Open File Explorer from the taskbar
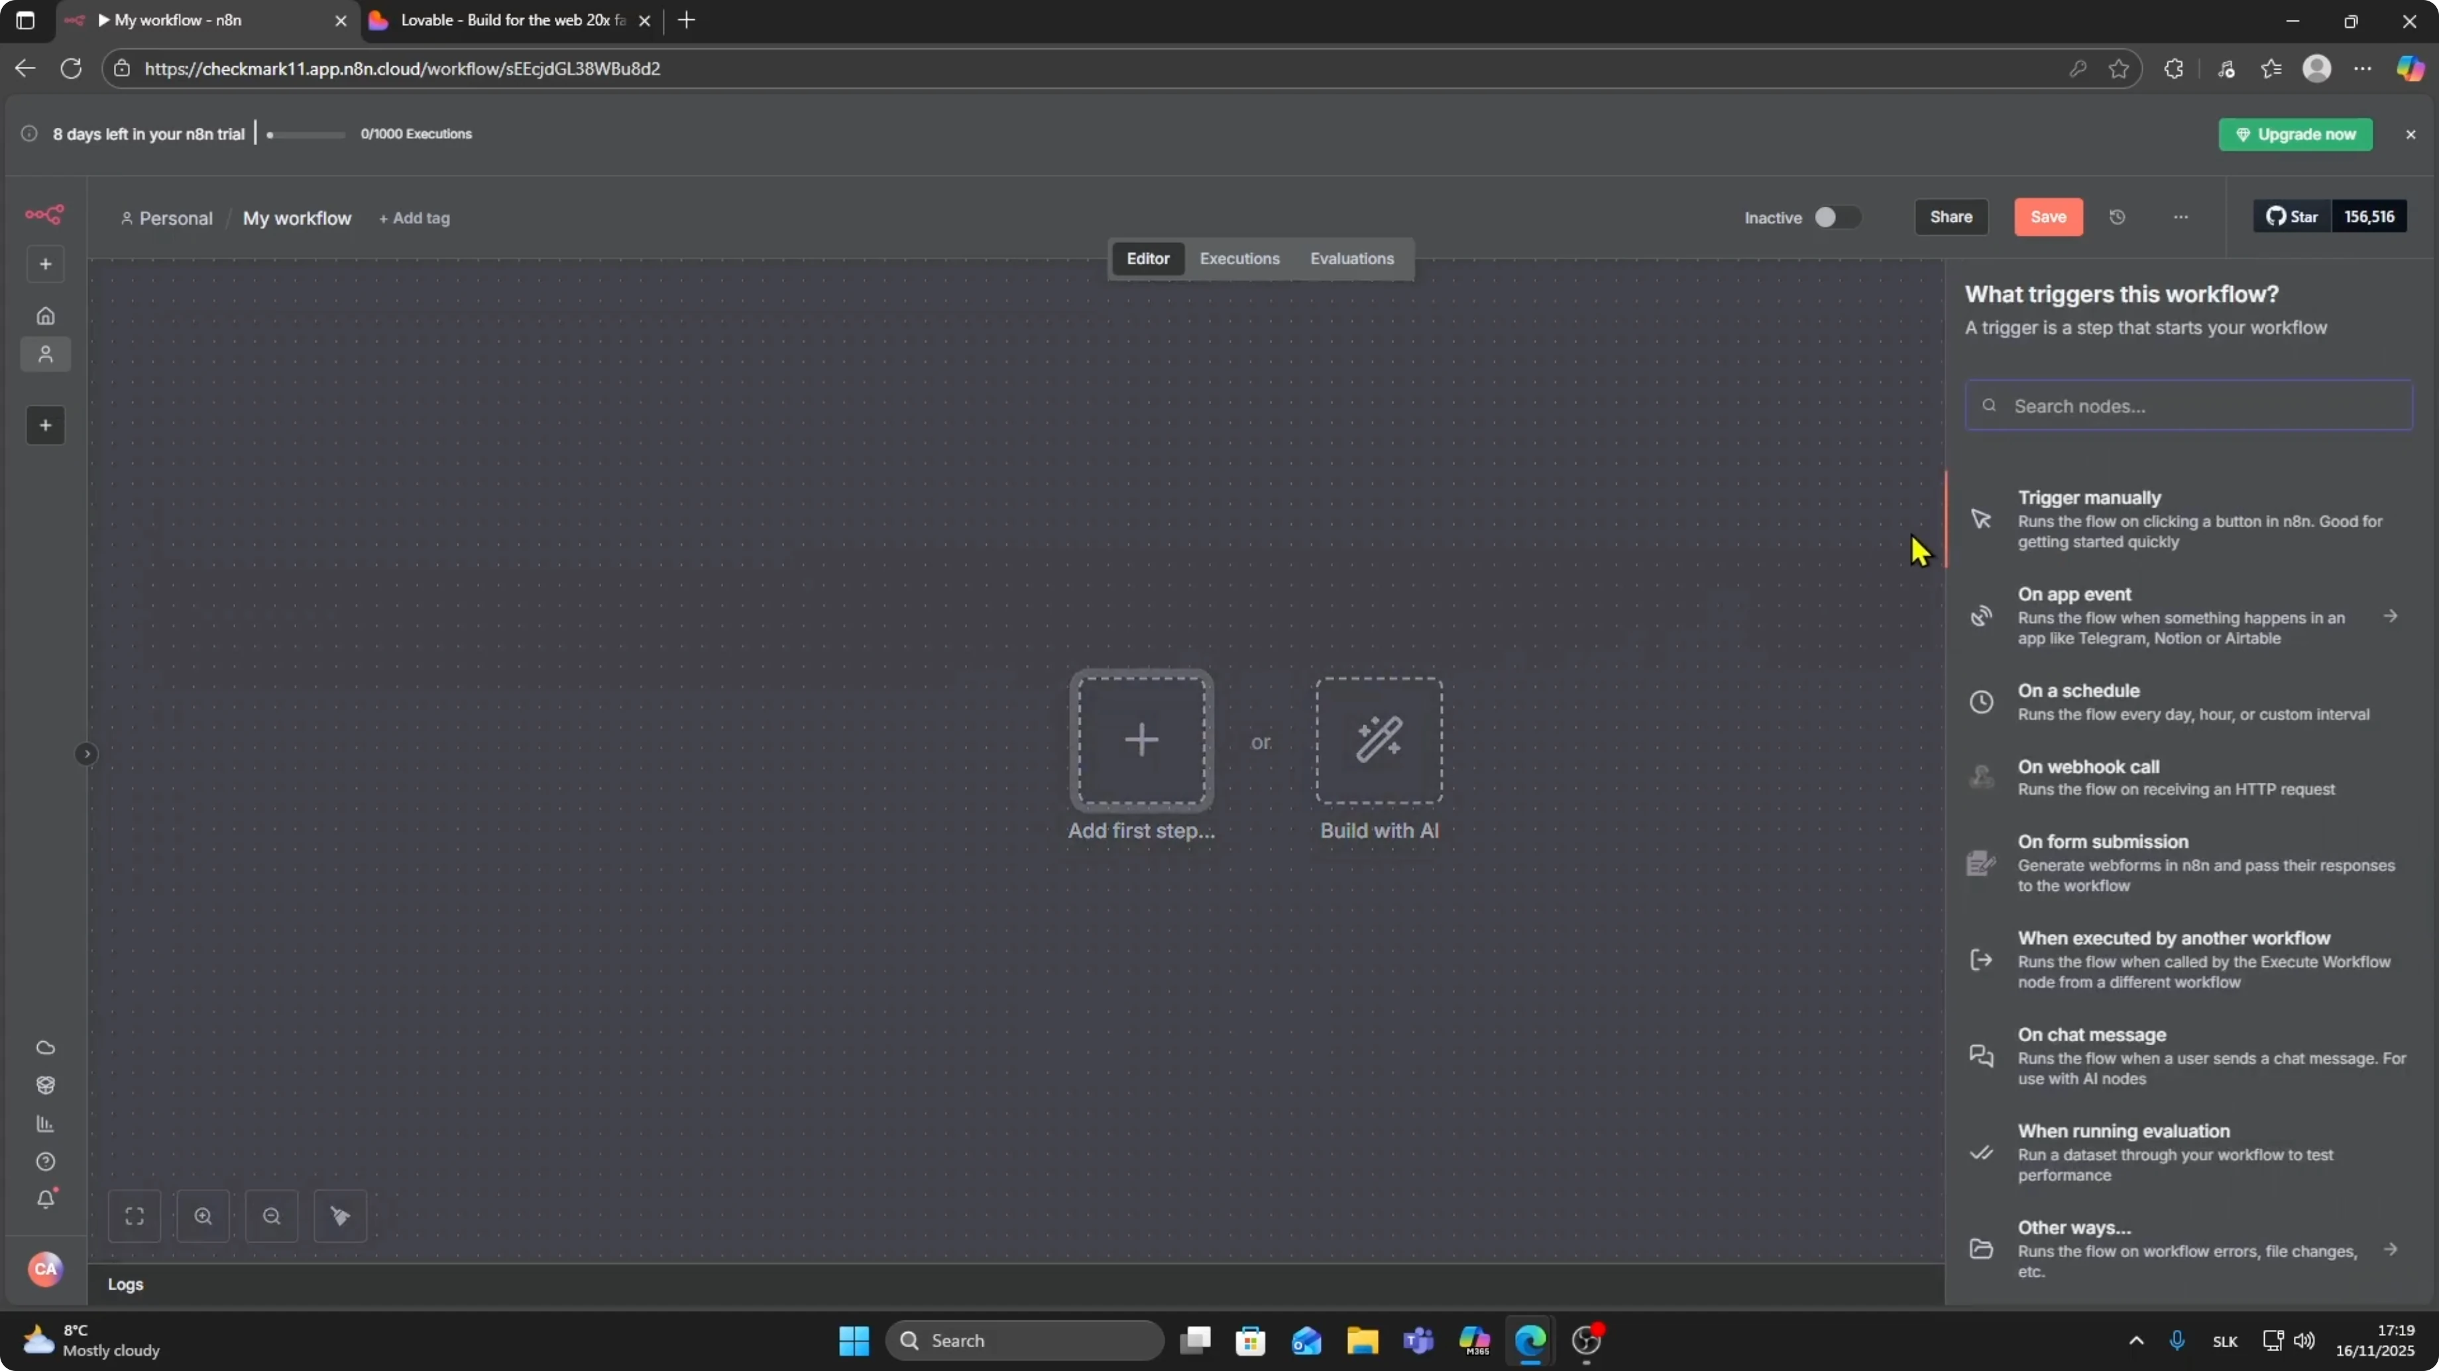Screen dimensions: 2439x1371 [1363, 1341]
